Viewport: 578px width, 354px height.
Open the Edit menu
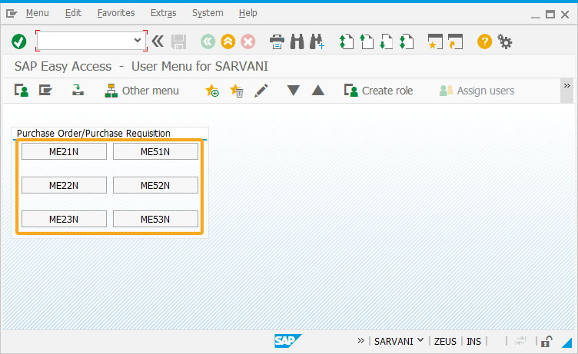[73, 13]
